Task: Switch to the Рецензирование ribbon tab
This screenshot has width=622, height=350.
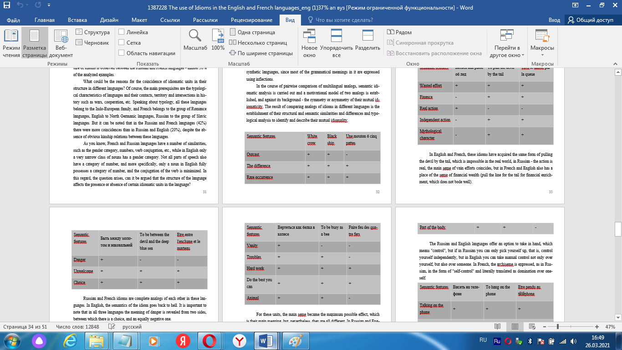Action: coord(251,20)
